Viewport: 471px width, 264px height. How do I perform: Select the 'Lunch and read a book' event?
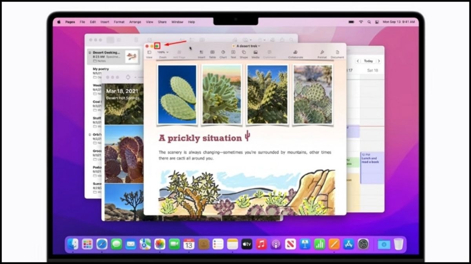click(x=372, y=167)
